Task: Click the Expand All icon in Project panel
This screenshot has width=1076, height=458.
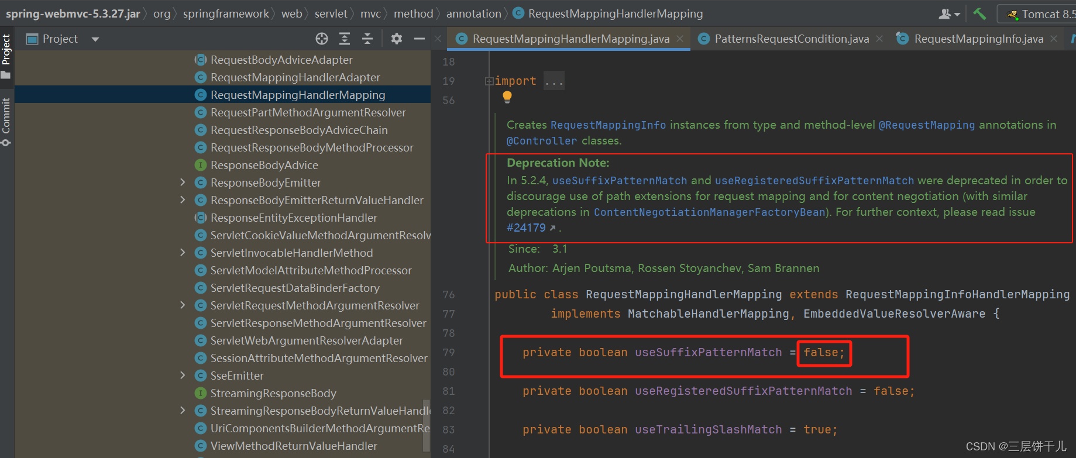Action: [345, 39]
